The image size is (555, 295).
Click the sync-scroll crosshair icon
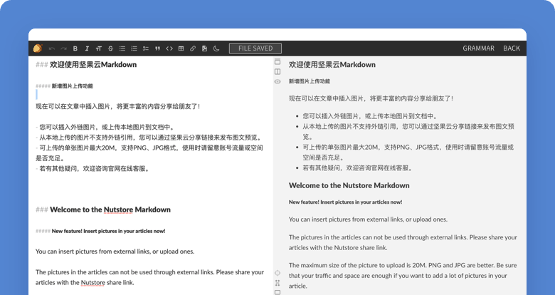[277, 273]
